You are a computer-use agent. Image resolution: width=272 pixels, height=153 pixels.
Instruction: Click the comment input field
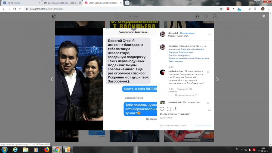[x=177, y=126]
